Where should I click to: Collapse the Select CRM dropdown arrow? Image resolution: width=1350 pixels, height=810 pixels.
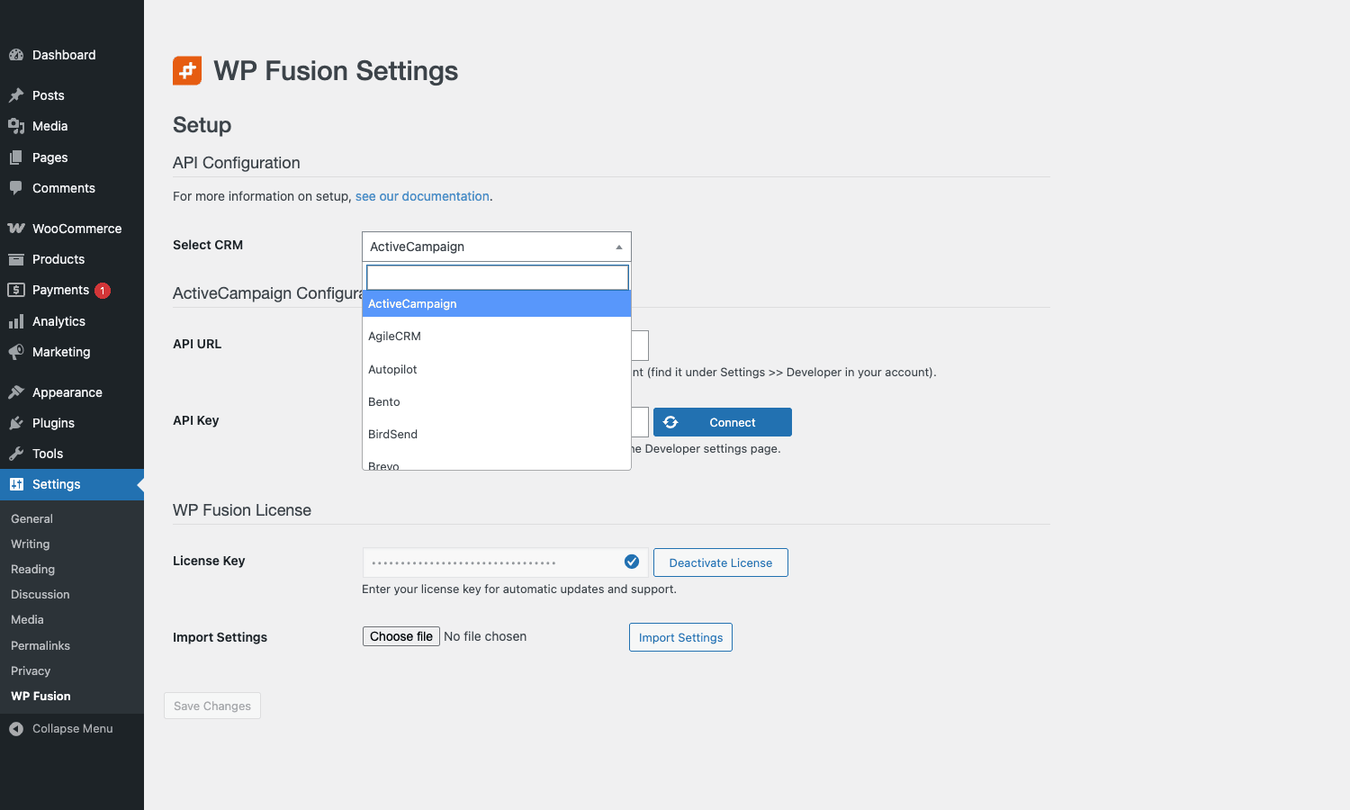(x=619, y=247)
